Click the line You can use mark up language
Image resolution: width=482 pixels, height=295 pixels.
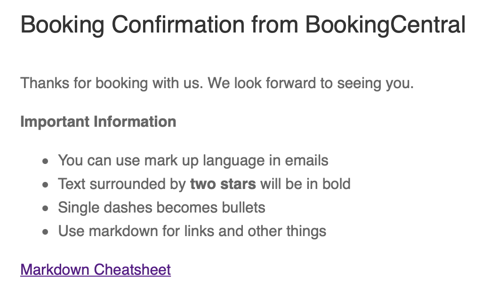point(193,161)
